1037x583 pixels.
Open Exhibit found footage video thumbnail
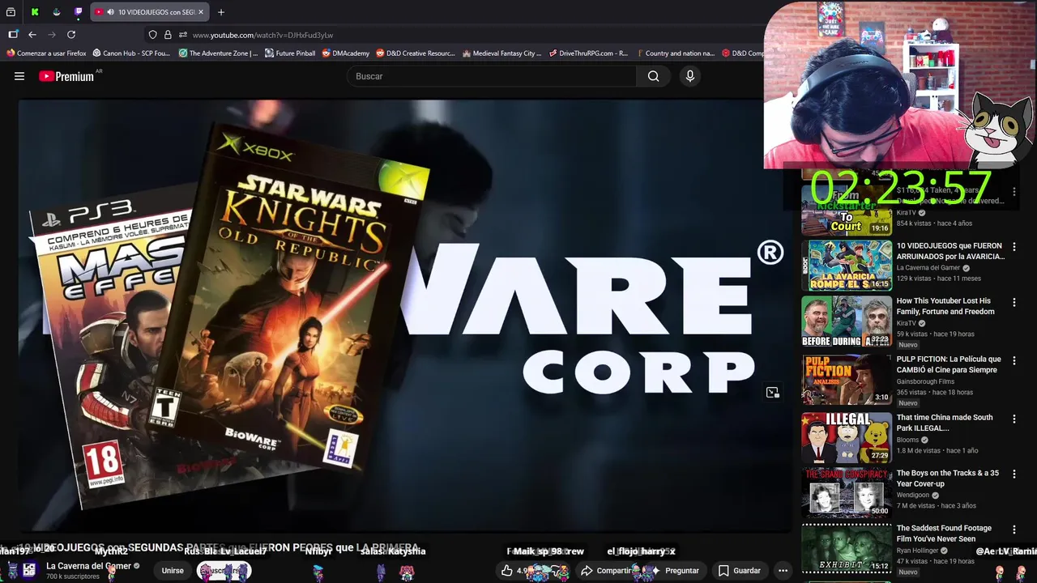point(847,547)
